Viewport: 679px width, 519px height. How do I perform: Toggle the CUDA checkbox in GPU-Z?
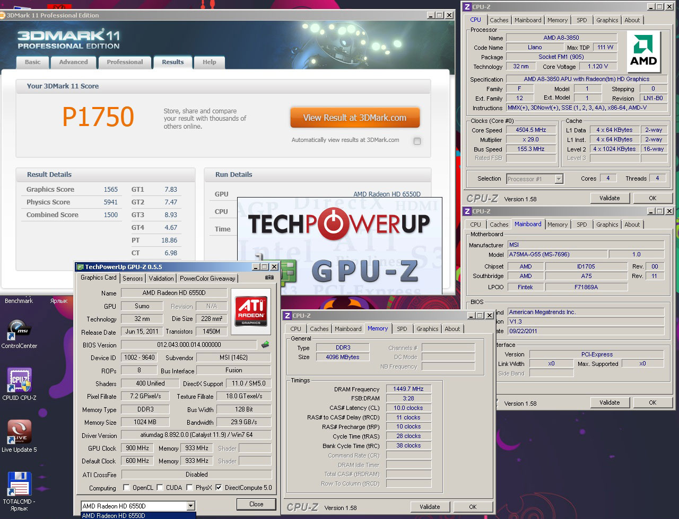[x=159, y=488]
